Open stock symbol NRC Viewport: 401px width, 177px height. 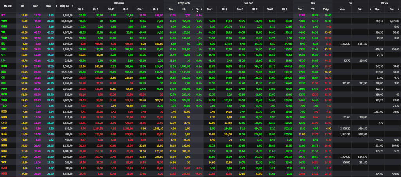click(4, 128)
